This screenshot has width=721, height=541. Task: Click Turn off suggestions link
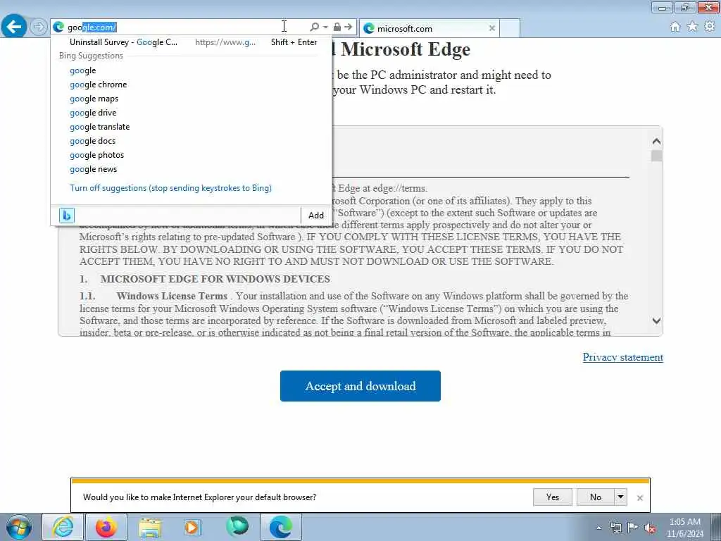[170, 188]
